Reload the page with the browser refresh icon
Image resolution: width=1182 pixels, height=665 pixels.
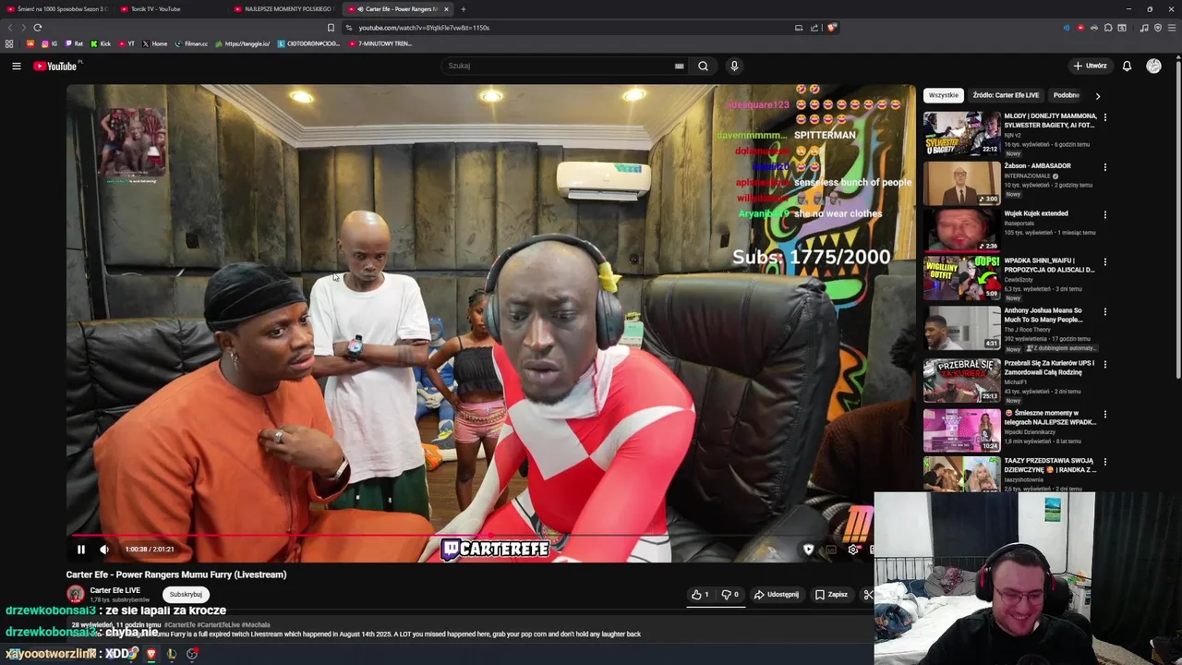(37, 28)
